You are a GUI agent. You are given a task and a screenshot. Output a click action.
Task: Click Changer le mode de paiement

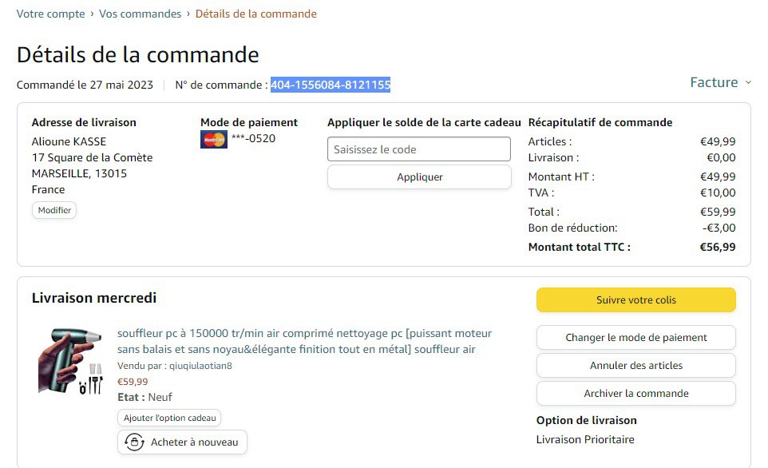(635, 338)
